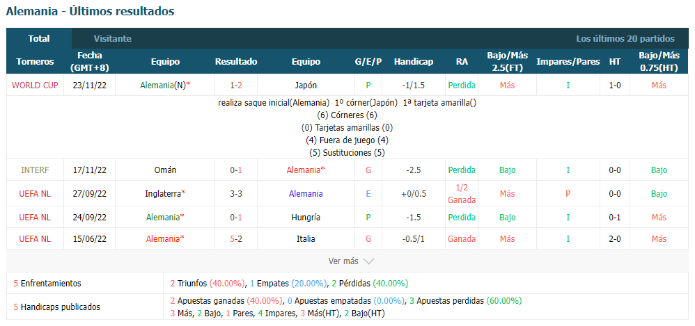Open the Hungría team link

[306, 217]
